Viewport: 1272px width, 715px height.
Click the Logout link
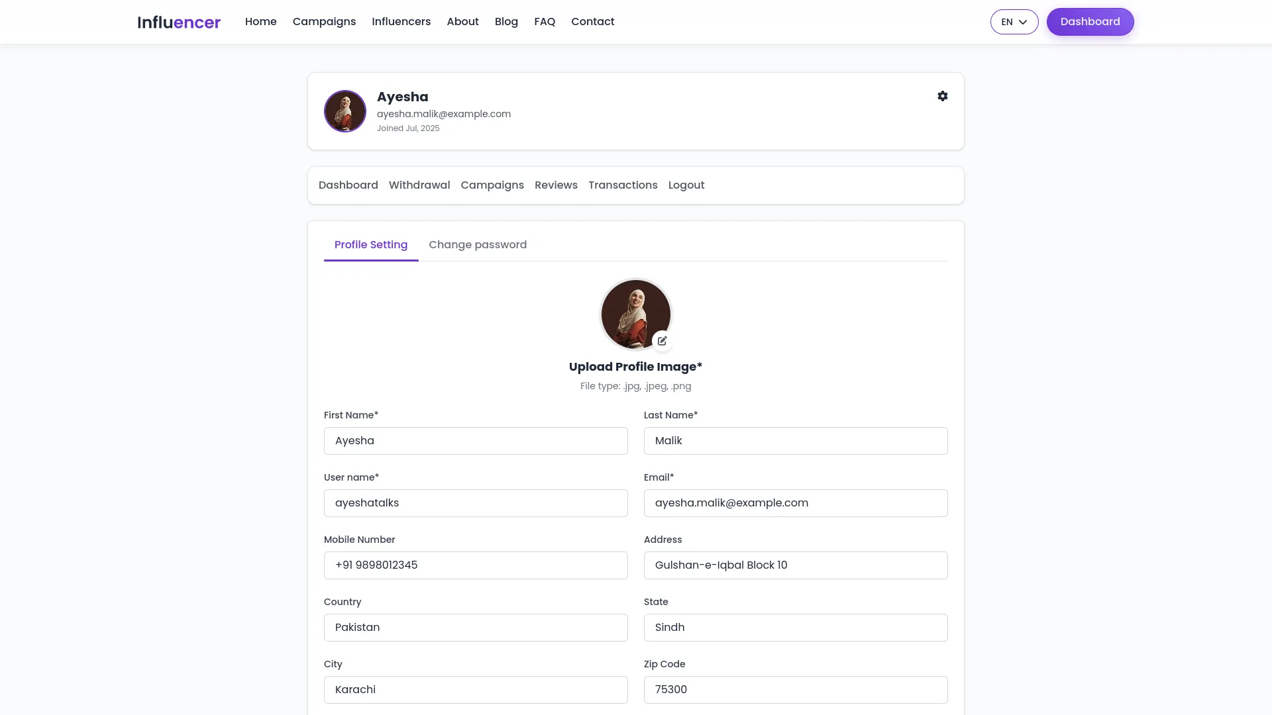(x=686, y=185)
